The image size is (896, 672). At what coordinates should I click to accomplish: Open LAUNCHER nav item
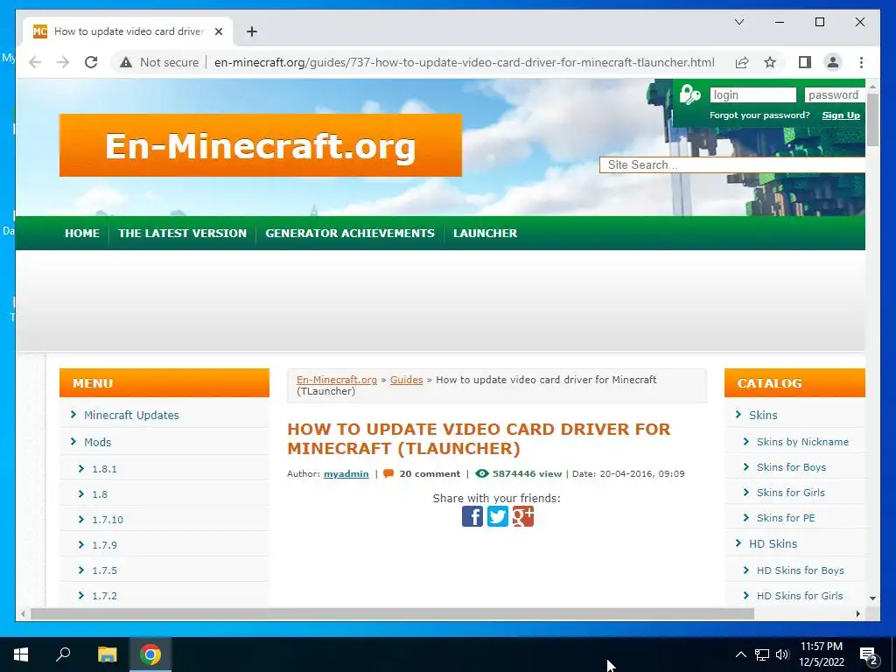(485, 233)
